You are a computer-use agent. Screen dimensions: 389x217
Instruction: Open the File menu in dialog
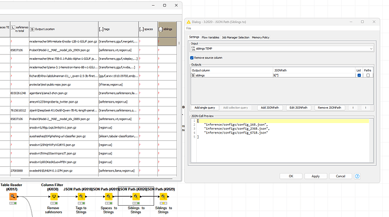click(x=188, y=28)
